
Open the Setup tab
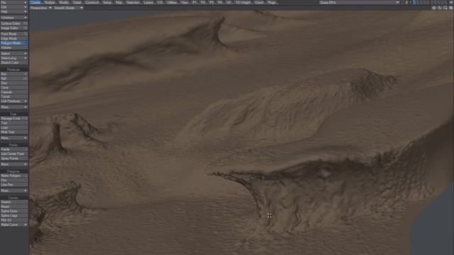(x=107, y=2)
